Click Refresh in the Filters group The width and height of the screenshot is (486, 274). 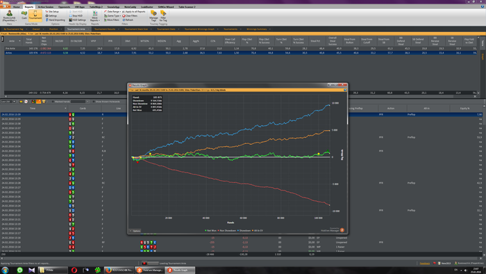point(128,20)
